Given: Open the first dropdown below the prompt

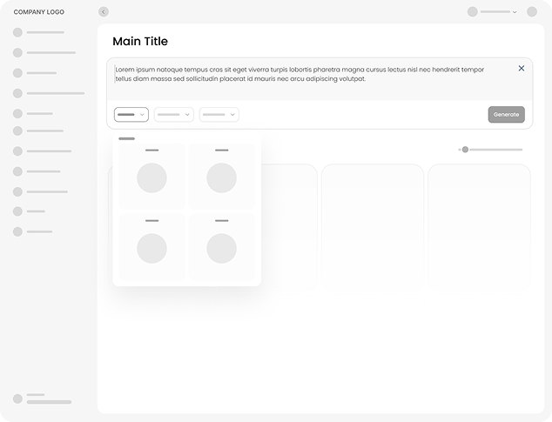Looking at the screenshot, I should (131, 114).
